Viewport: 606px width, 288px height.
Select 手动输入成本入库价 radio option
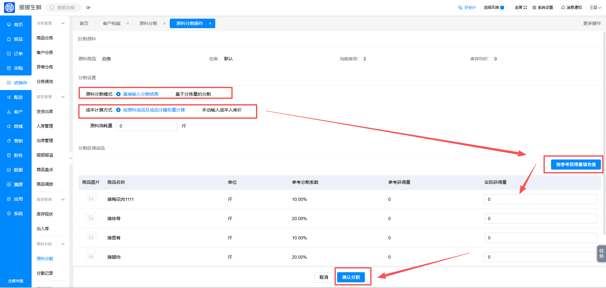point(218,110)
